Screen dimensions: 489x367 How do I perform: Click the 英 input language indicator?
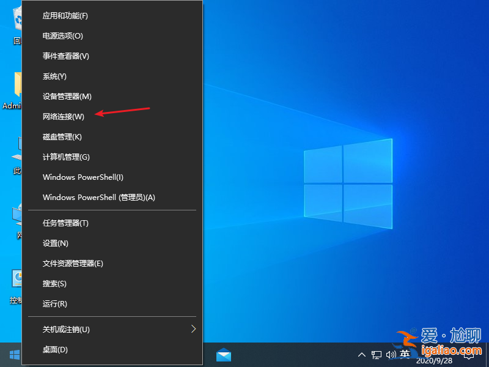click(x=405, y=354)
